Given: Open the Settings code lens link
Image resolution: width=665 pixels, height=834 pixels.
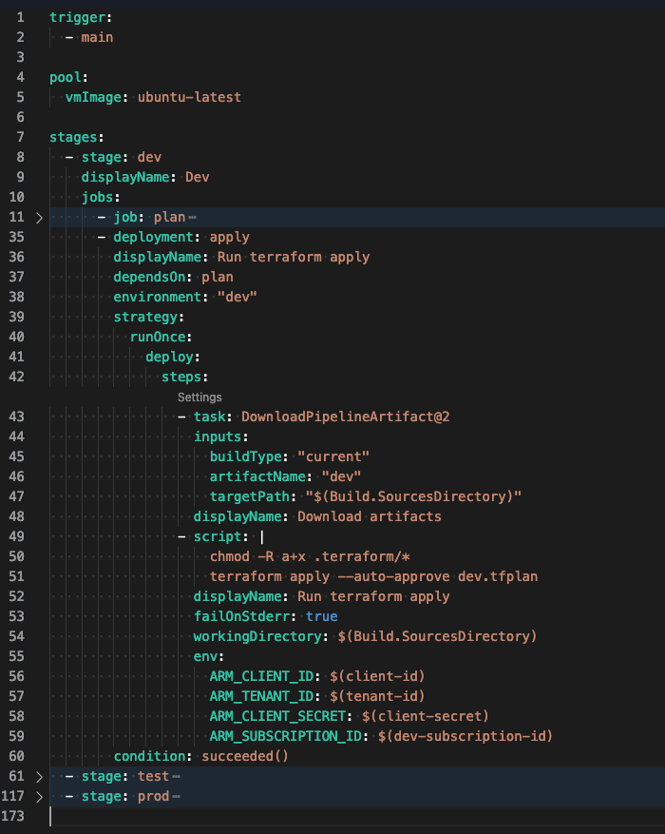Looking at the screenshot, I should point(199,398).
